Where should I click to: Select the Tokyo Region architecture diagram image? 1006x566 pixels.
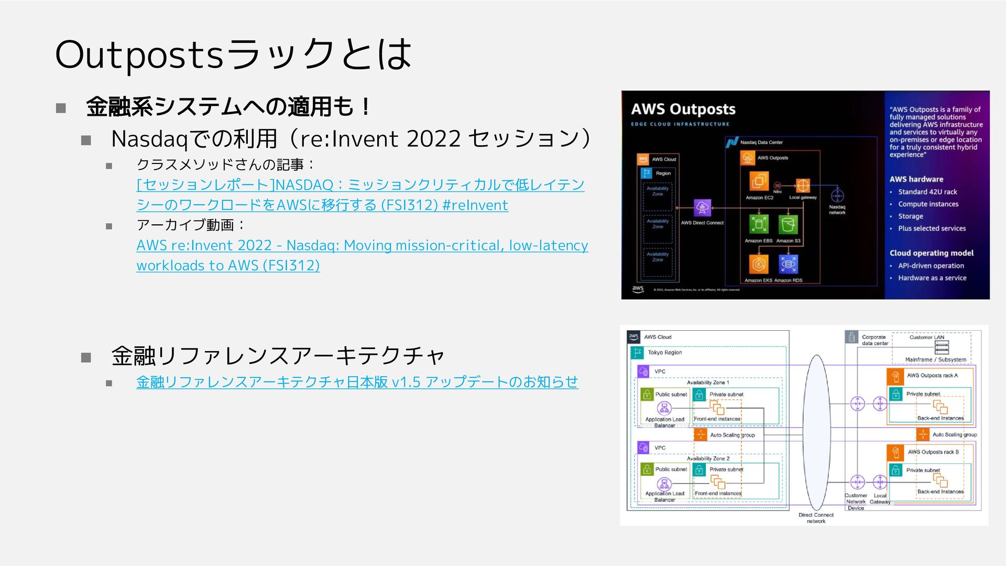804,425
